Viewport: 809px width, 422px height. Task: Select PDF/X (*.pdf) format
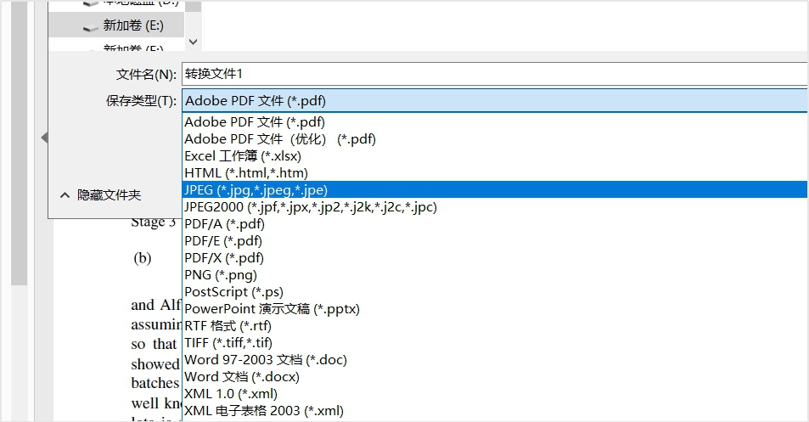coord(495,258)
